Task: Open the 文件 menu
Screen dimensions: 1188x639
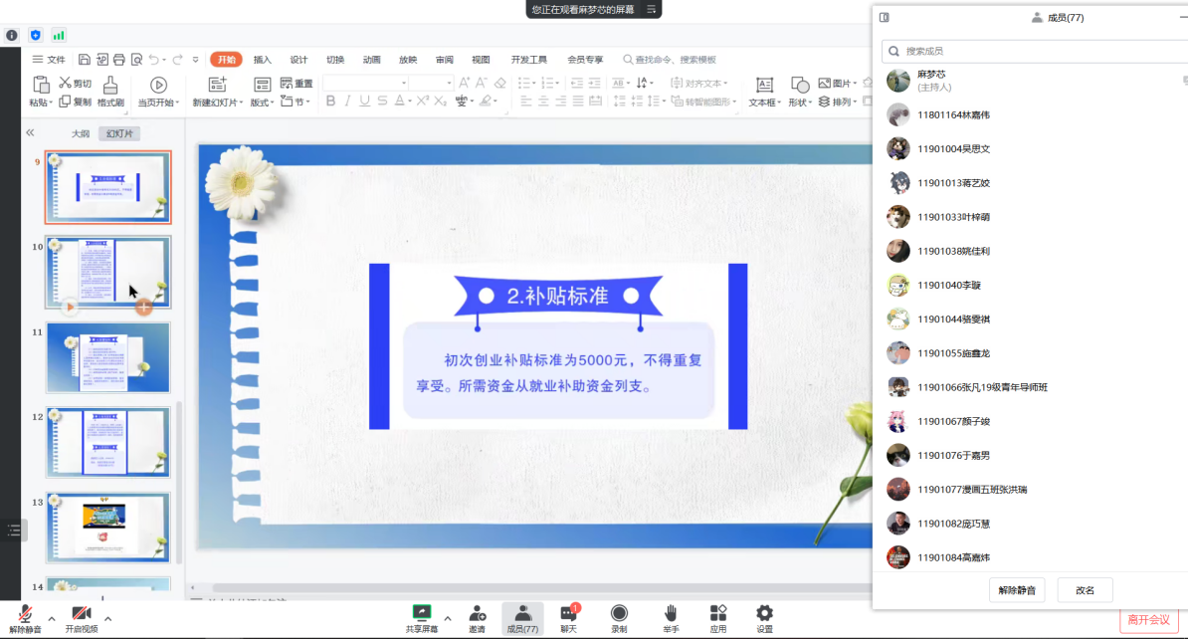Action: [x=49, y=60]
